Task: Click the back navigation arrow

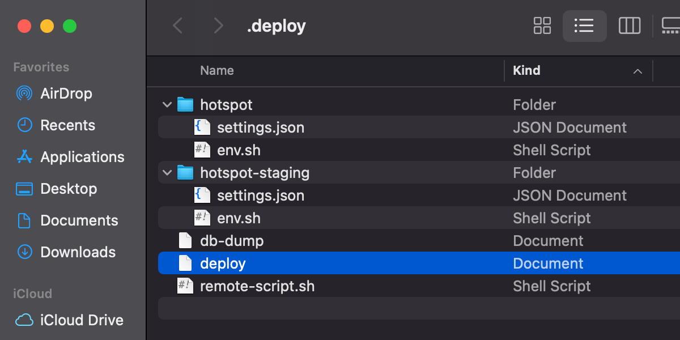Action: tap(177, 25)
